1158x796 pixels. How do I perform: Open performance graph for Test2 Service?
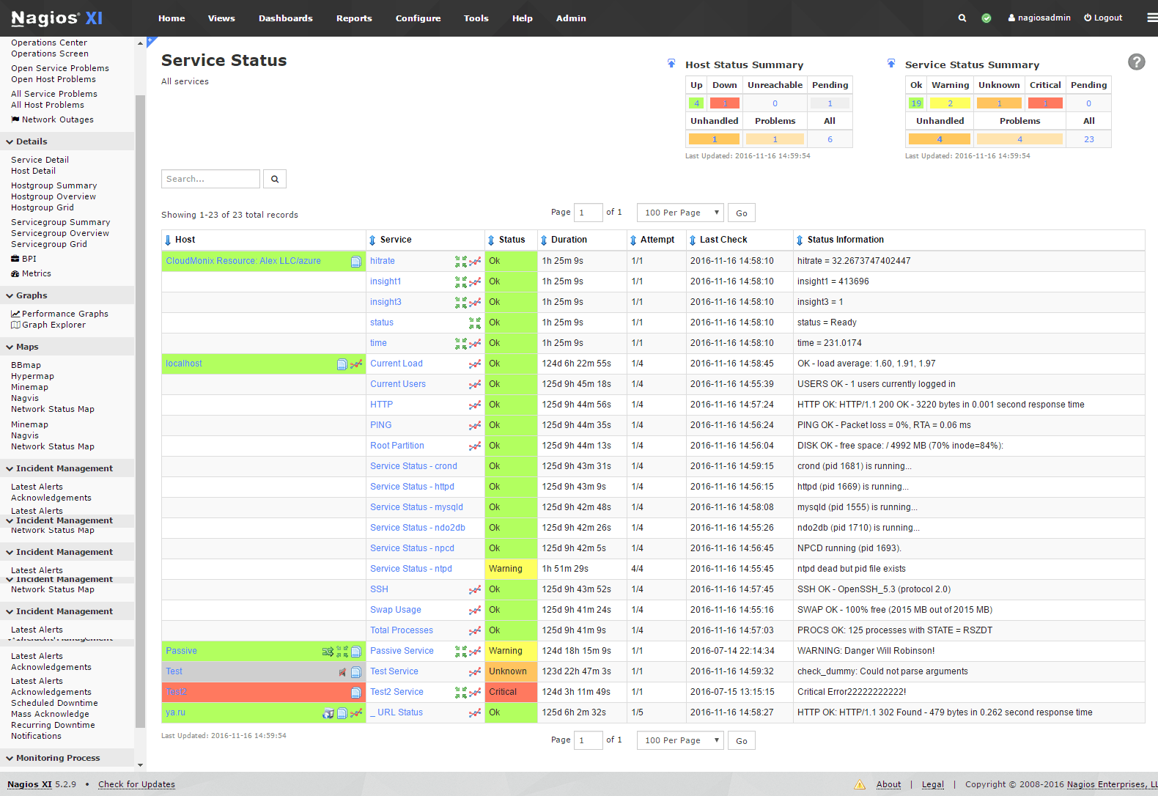(x=476, y=692)
